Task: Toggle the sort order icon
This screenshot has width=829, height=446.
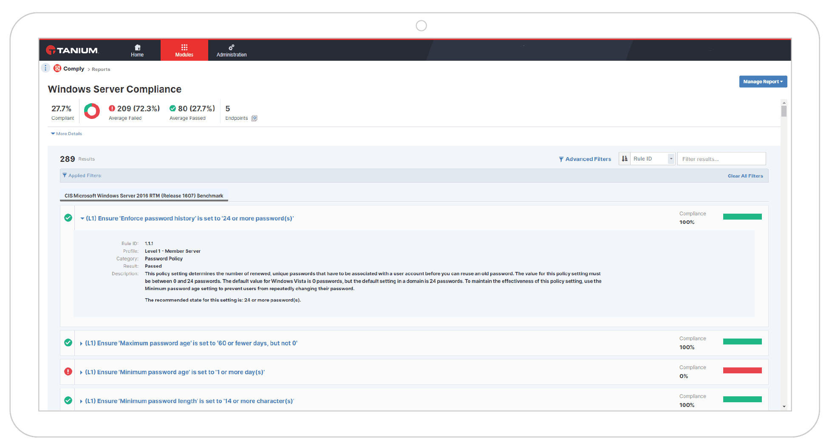Action: click(x=625, y=158)
